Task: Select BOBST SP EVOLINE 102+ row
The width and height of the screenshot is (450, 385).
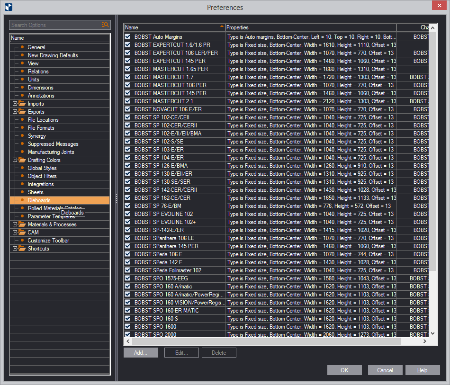Action: pyautogui.click(x=276, y=222)
